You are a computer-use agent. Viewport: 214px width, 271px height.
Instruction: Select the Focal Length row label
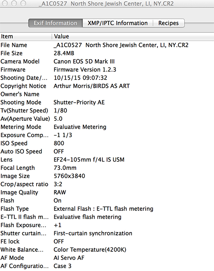18,168
